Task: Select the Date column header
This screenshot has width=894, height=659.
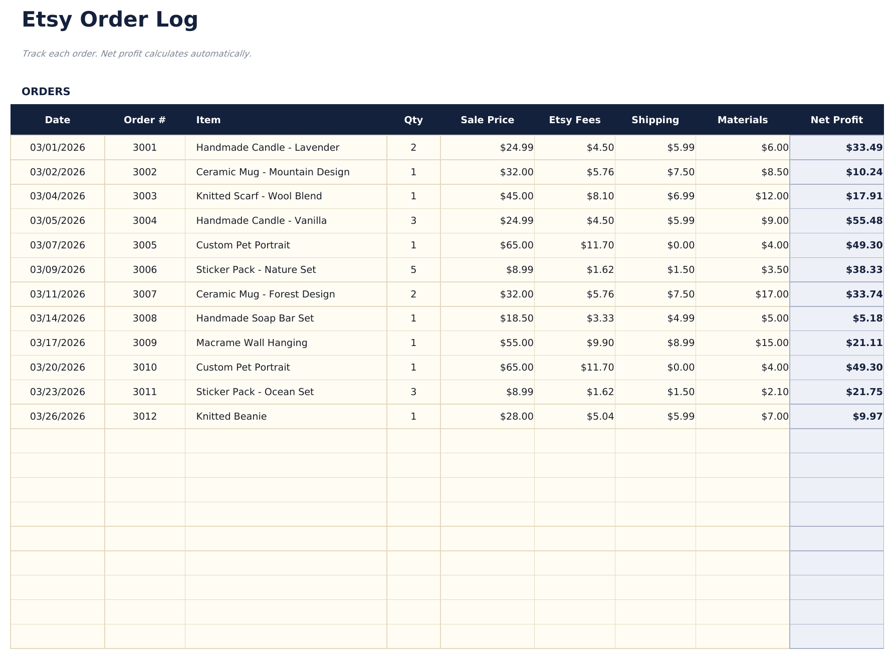Action: (x=57, y=120)
